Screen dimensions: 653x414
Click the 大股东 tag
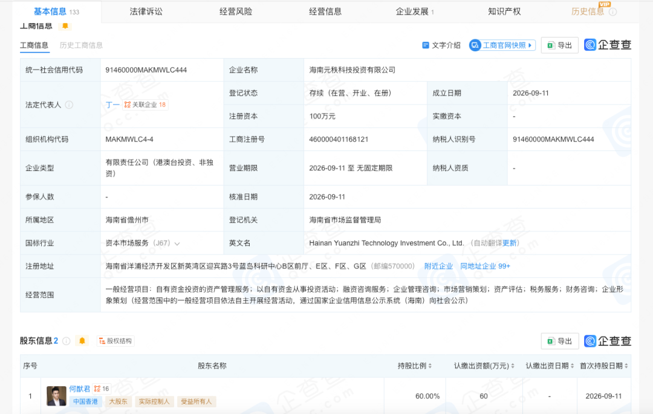[119, 401]
